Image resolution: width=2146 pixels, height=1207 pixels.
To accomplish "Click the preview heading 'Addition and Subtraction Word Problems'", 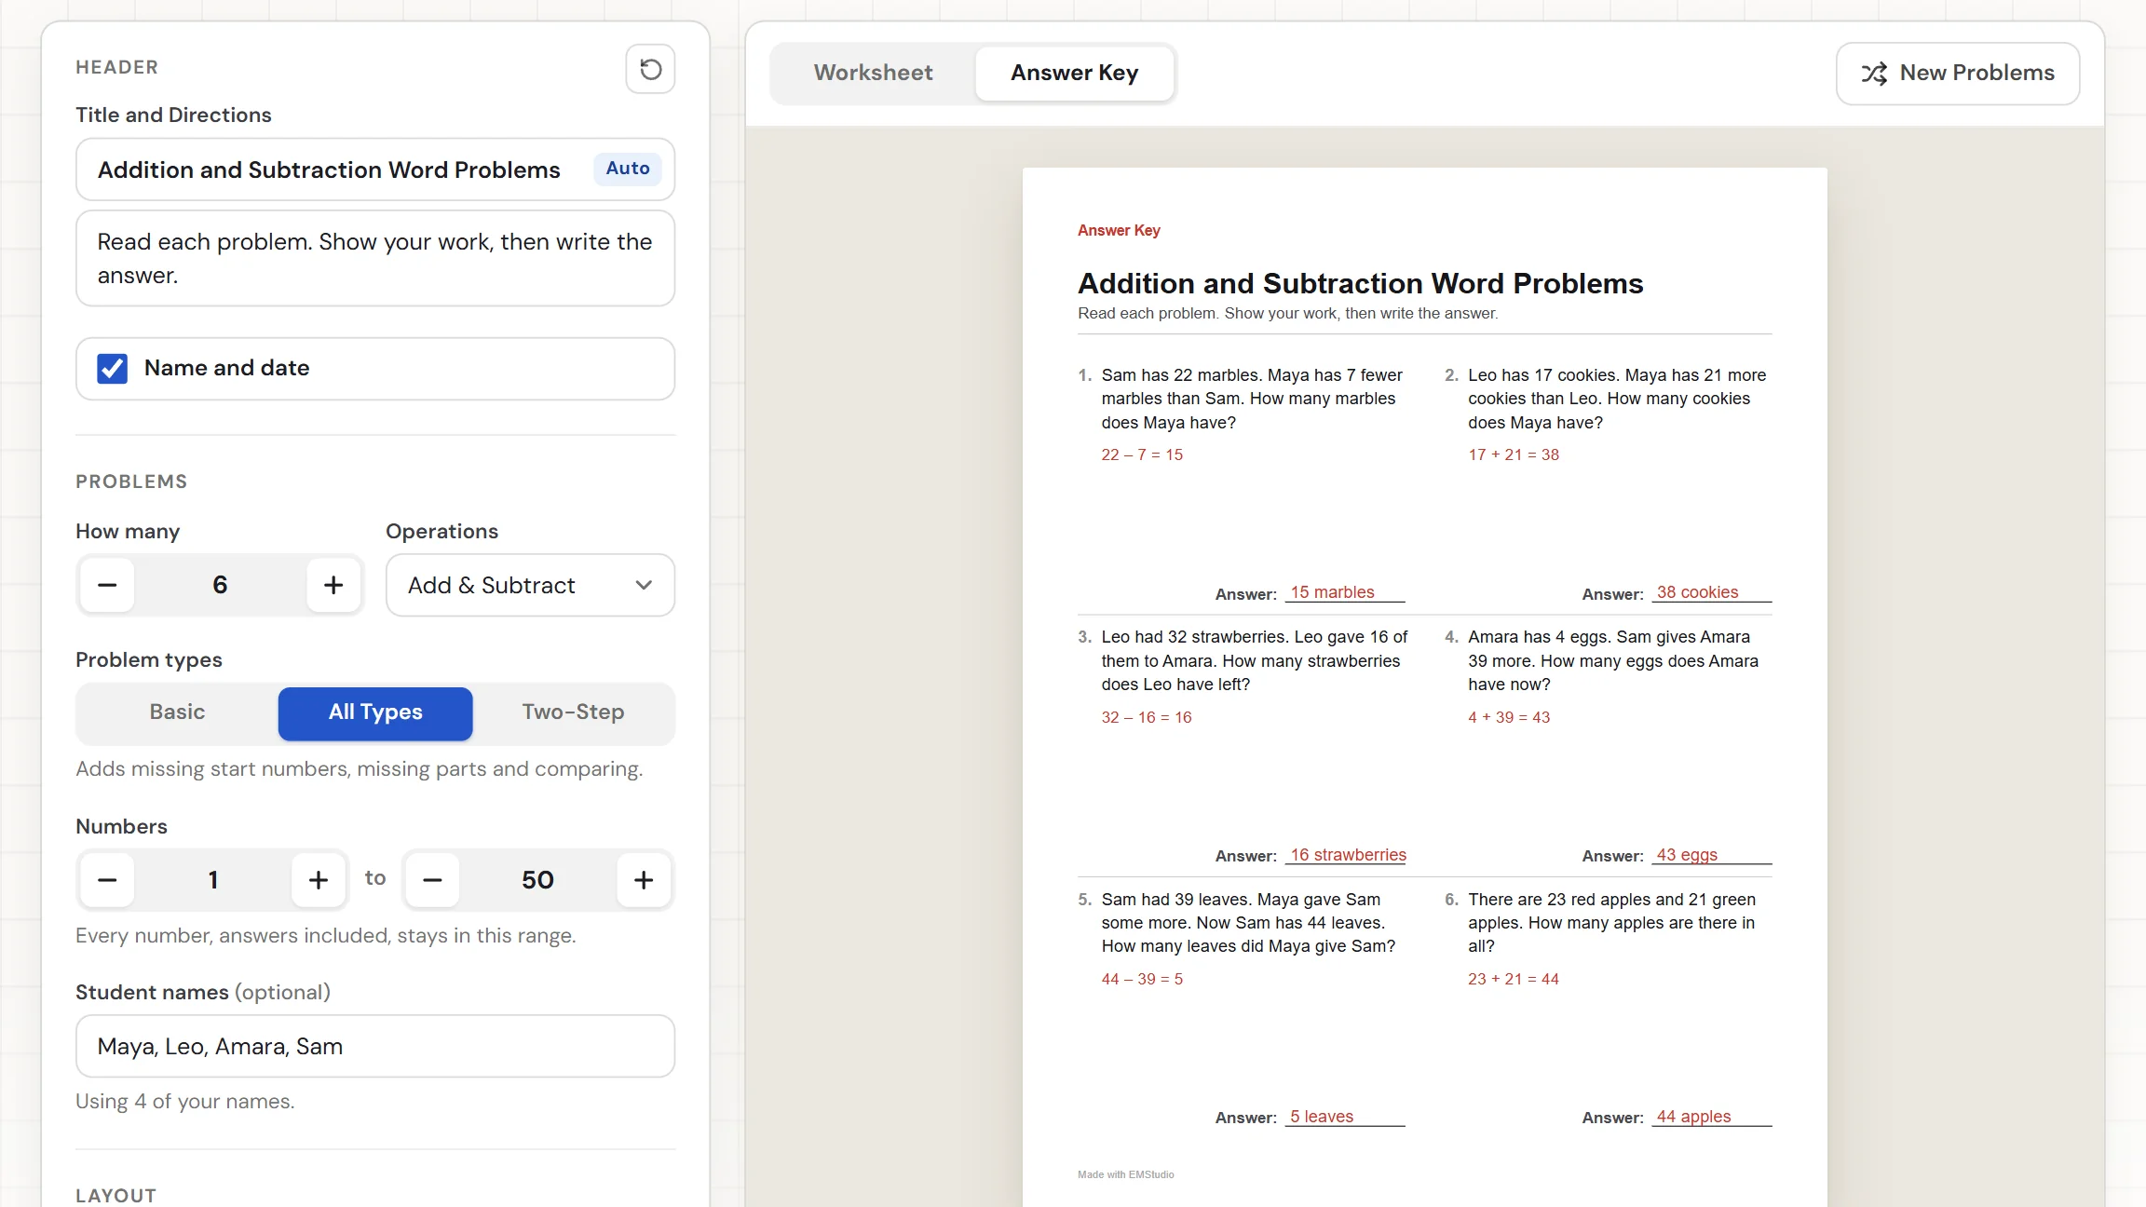I will coord(1360,283).
